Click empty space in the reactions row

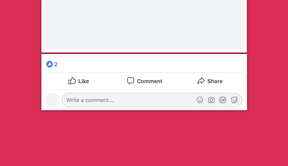147,64
